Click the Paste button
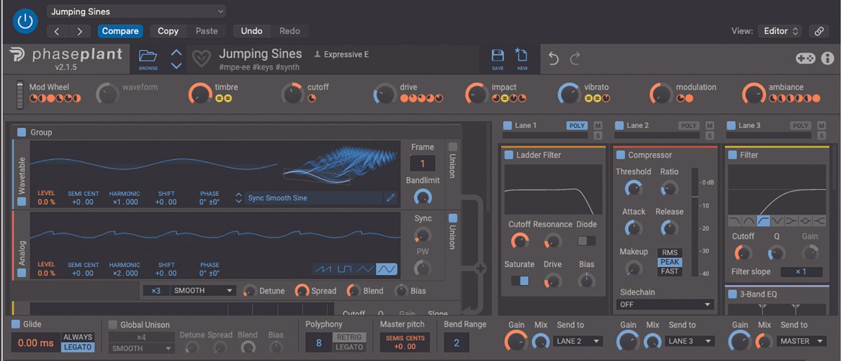This screenshot has width=842, height=361. click(x=206, y=31)
